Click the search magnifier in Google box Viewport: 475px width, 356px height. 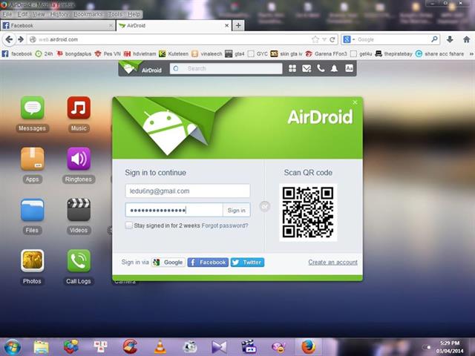click(x=434, y=39)
